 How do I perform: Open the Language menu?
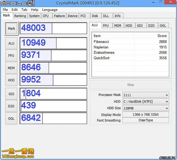(x=50, y=10)
